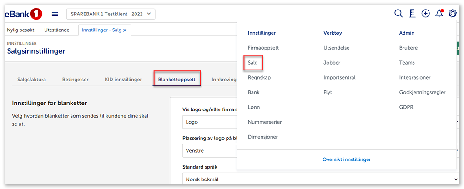Go to the Utestående recent tab

[56, 30]
